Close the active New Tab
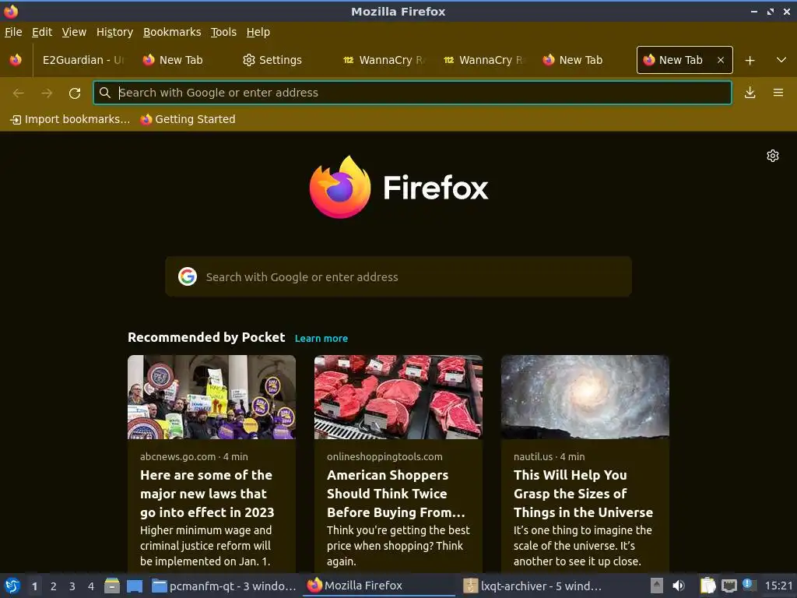The image size is (797, 598). tap(721, 60)
